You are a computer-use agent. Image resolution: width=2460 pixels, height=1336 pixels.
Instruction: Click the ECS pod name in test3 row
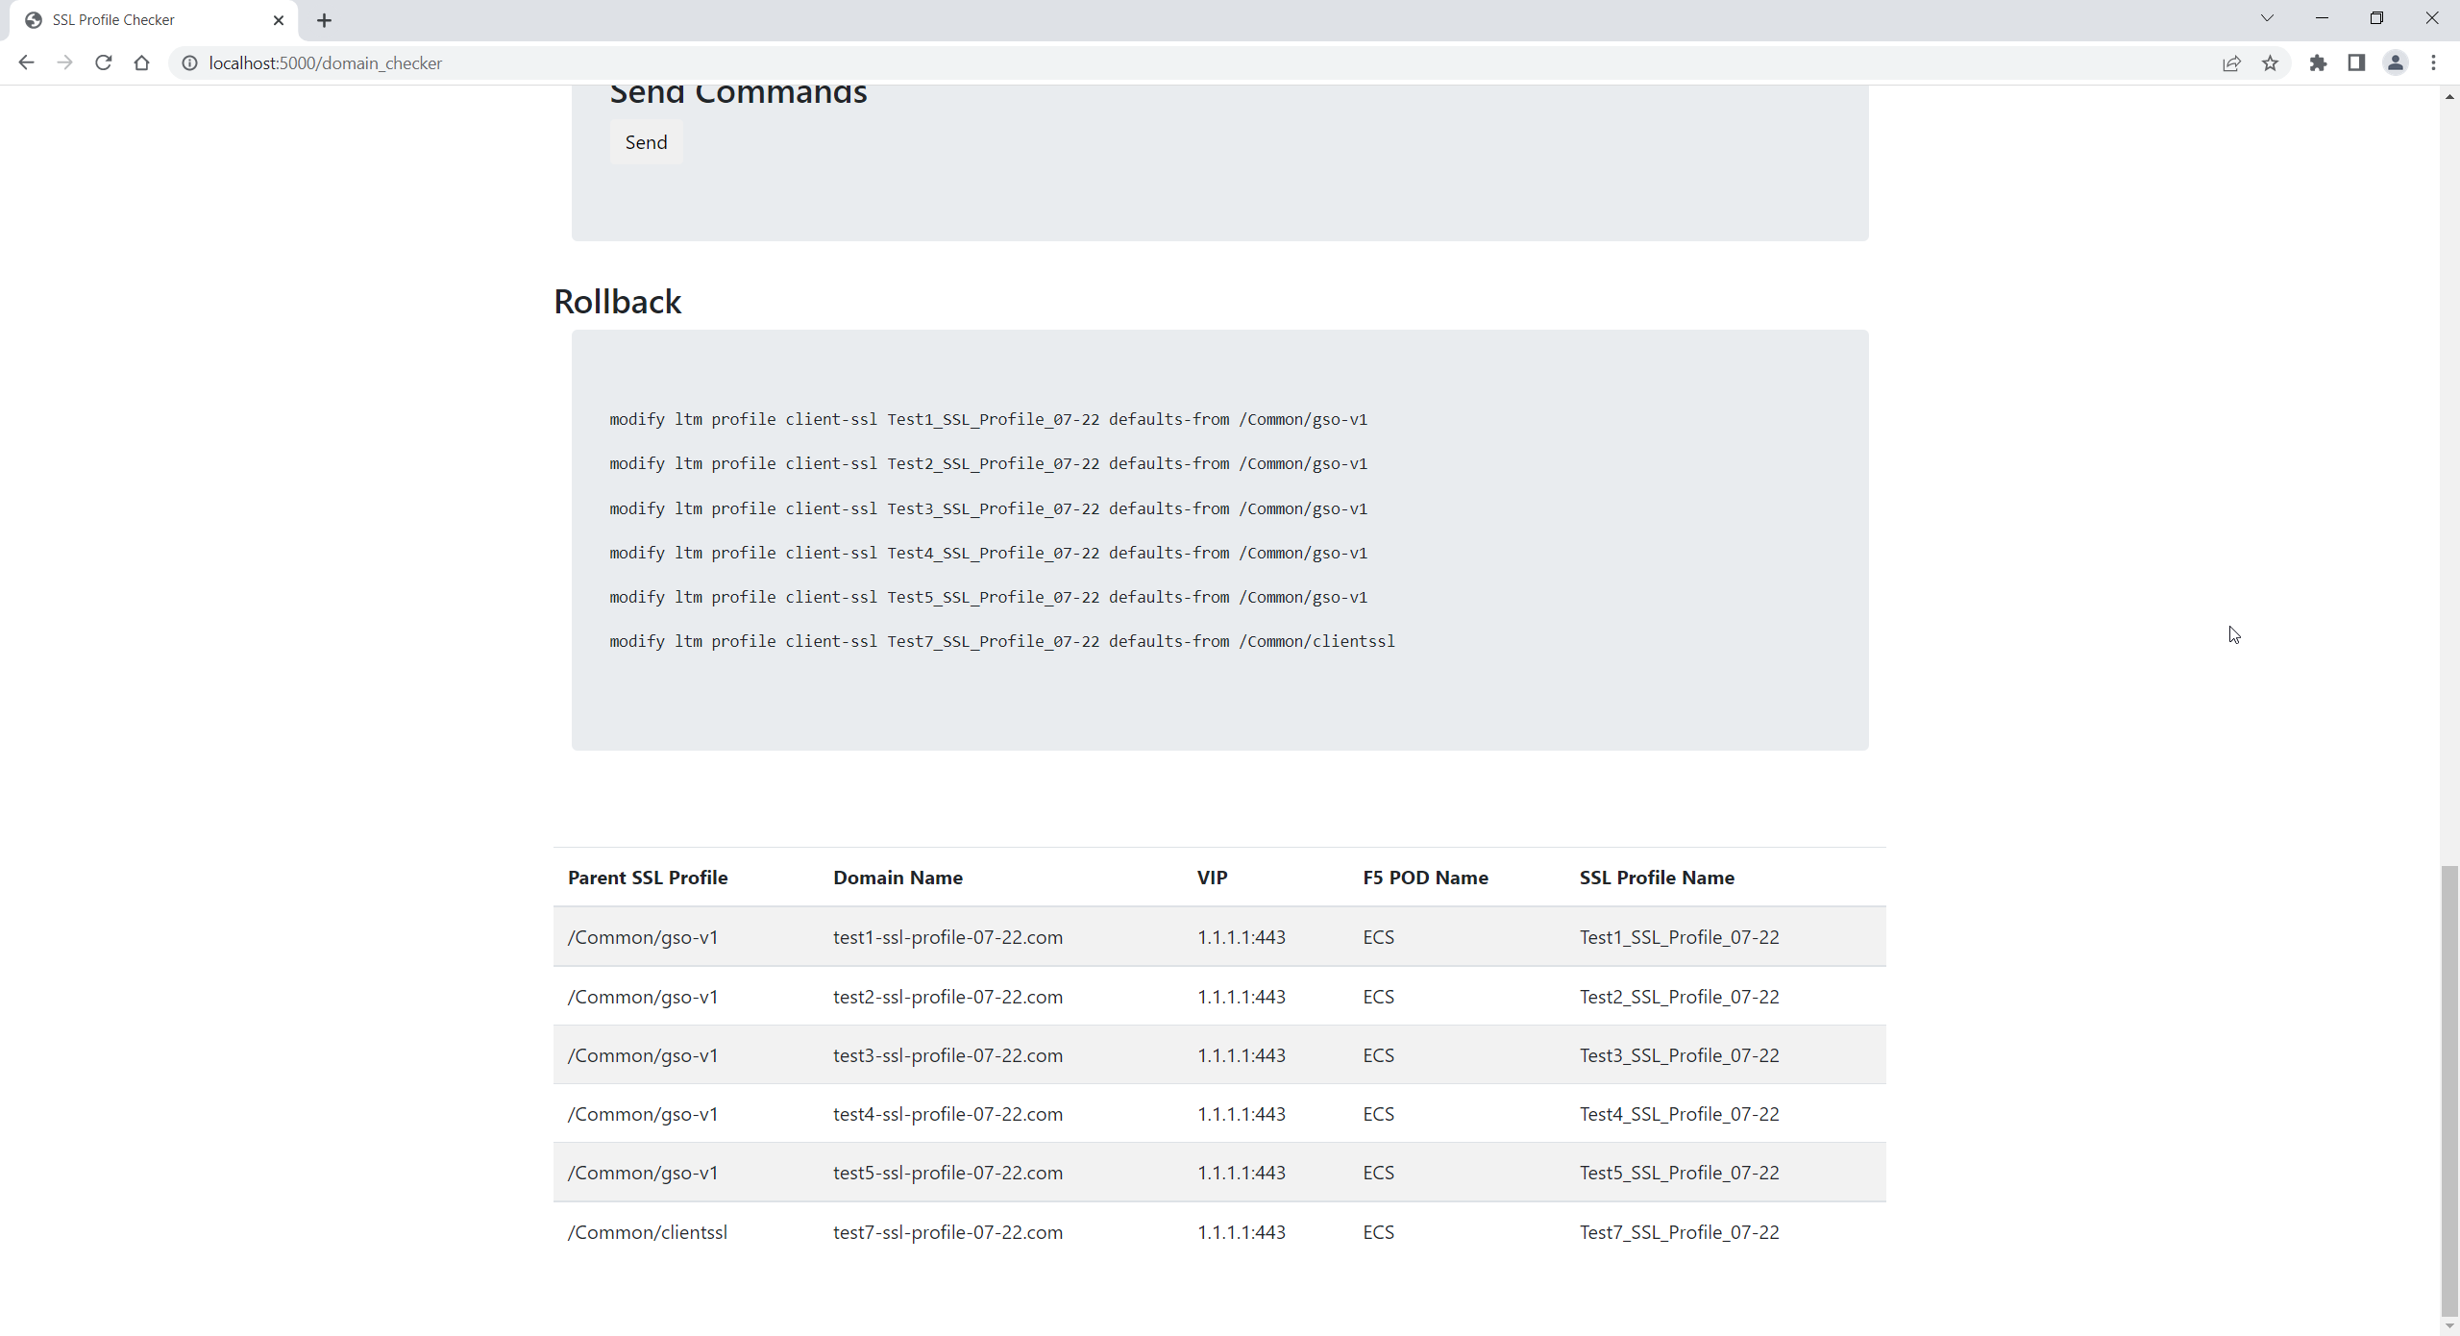[x=1378, y=1055]
